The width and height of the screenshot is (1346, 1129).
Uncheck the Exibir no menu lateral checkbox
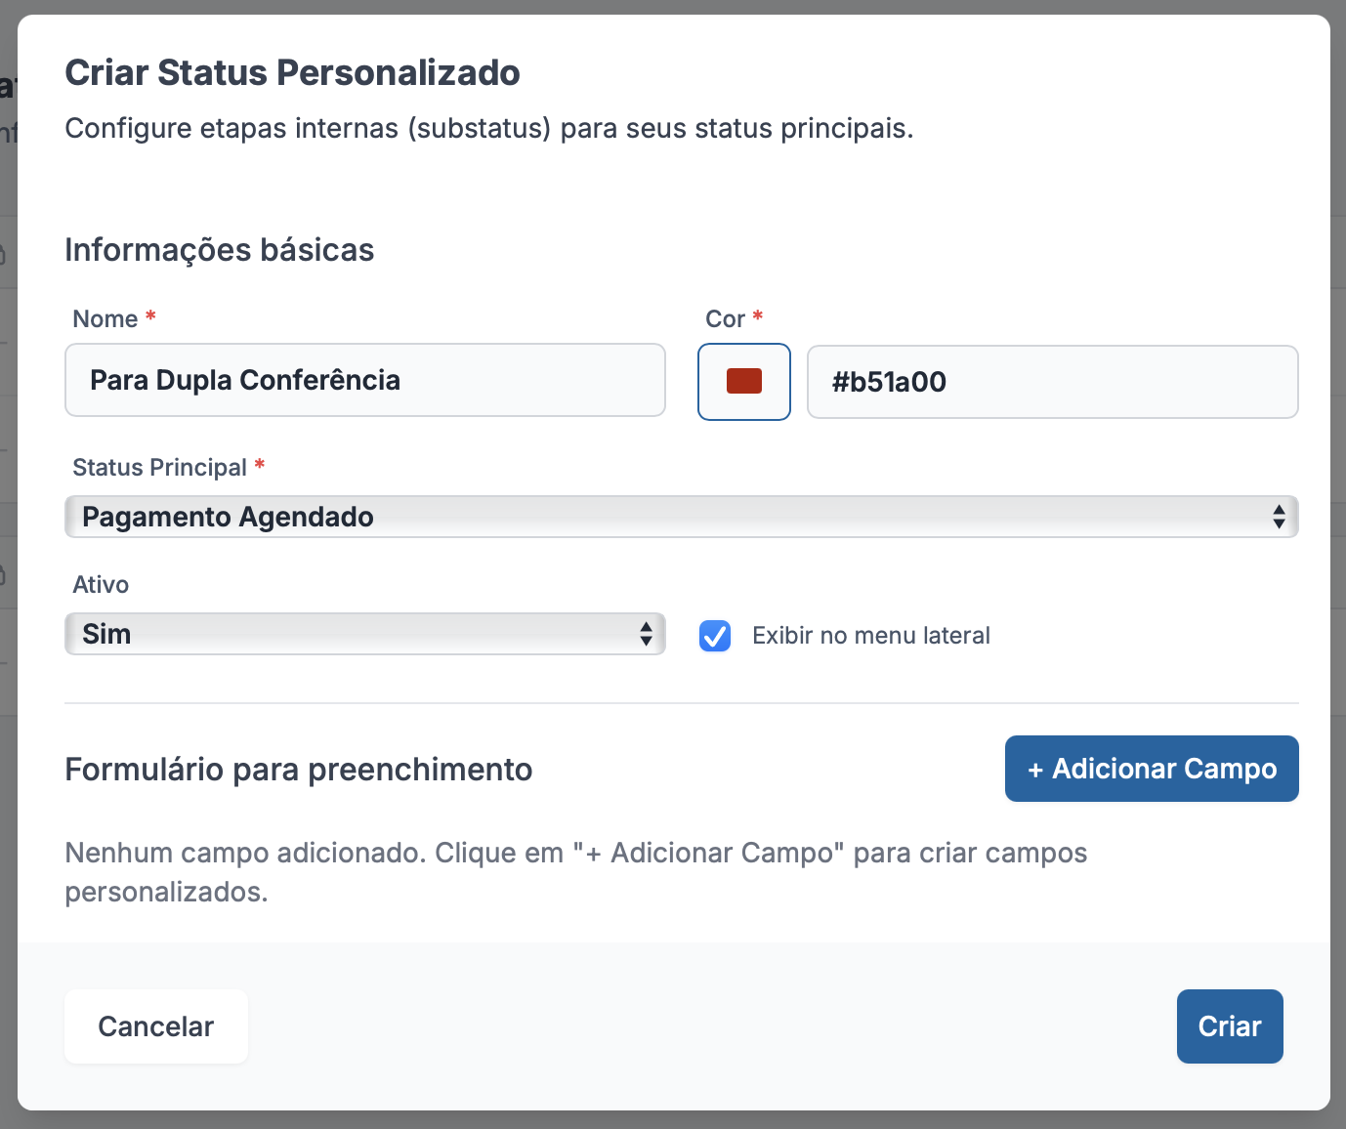coord(715,636)
